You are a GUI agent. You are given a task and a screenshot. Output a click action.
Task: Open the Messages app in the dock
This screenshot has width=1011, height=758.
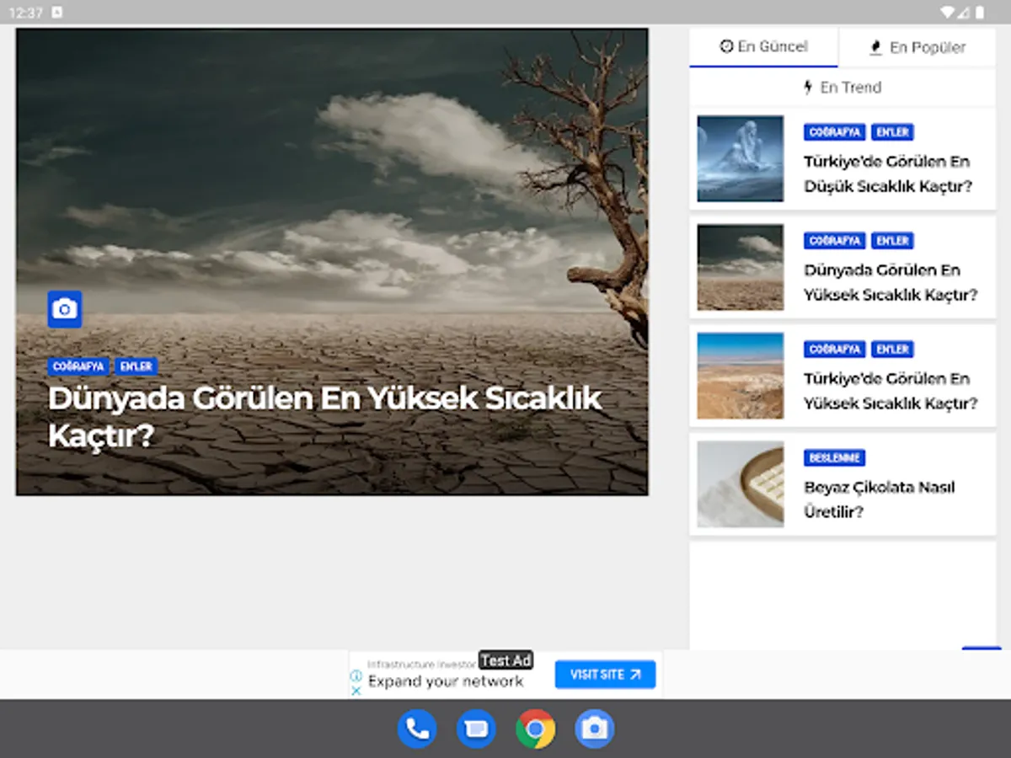pyautogui.click(x=476, y=729)
